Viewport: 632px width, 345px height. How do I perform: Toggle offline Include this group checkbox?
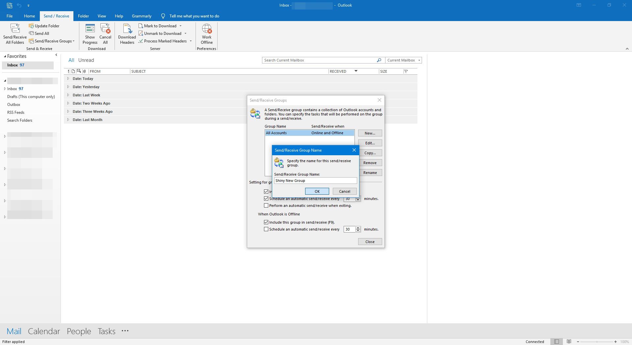point(266,222)
